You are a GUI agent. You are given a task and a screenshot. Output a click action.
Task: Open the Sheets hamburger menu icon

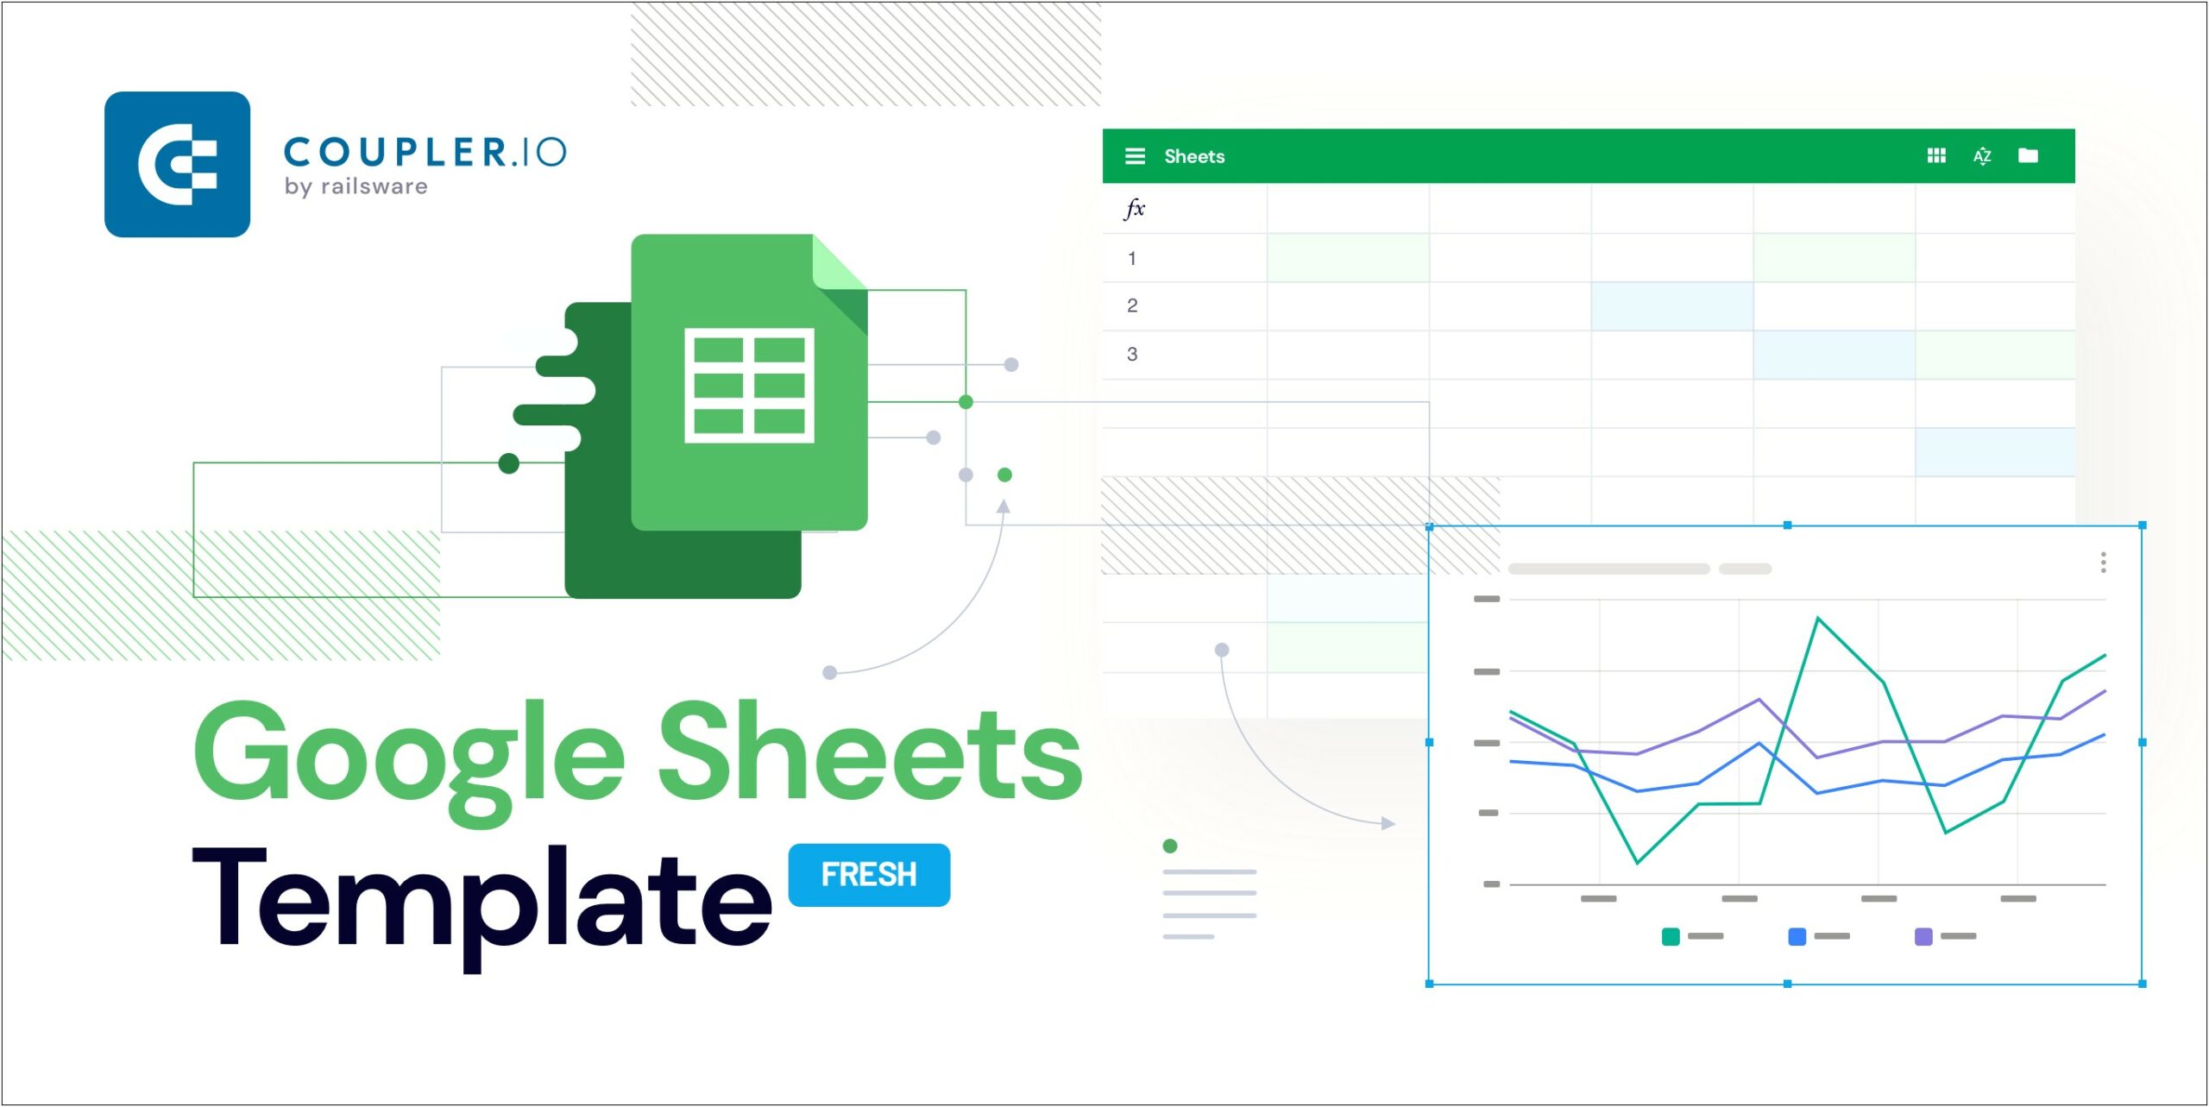pyautogui.click(x=1128, y=155)
